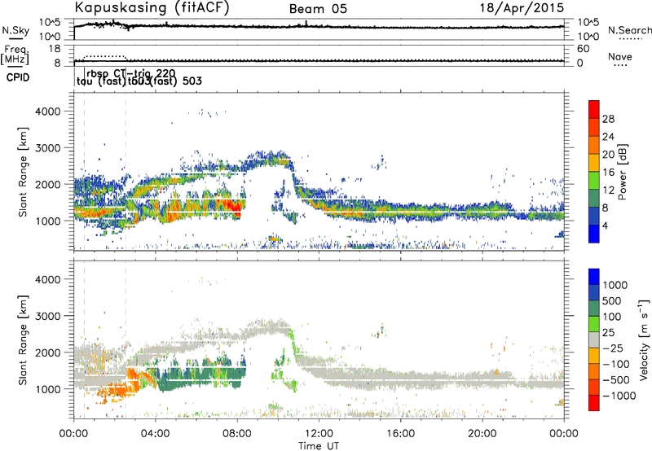Click the dark green 100–500 velocity swatch

click(x=594, y=309)
